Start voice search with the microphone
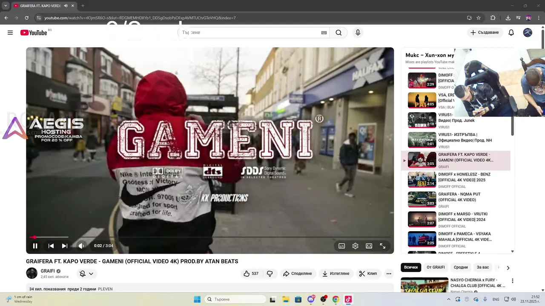 coord(358,33)
